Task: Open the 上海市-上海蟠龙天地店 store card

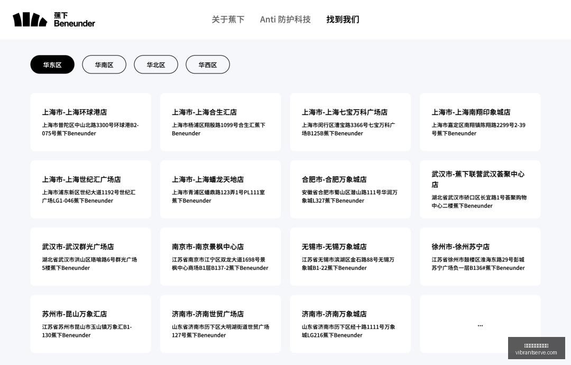Action: [x=220, y=189]
